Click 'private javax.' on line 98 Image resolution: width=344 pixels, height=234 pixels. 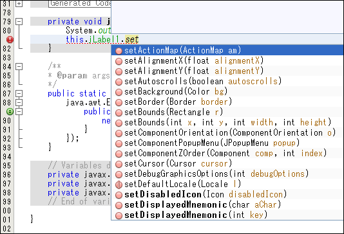click(x=79, y=193)
